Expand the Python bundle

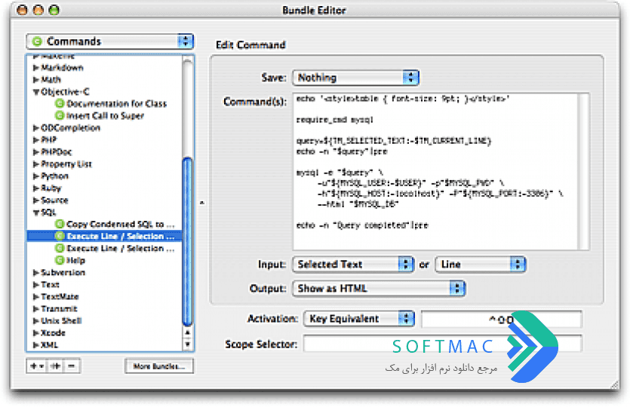pyautogui.click(x=35, y=176)
